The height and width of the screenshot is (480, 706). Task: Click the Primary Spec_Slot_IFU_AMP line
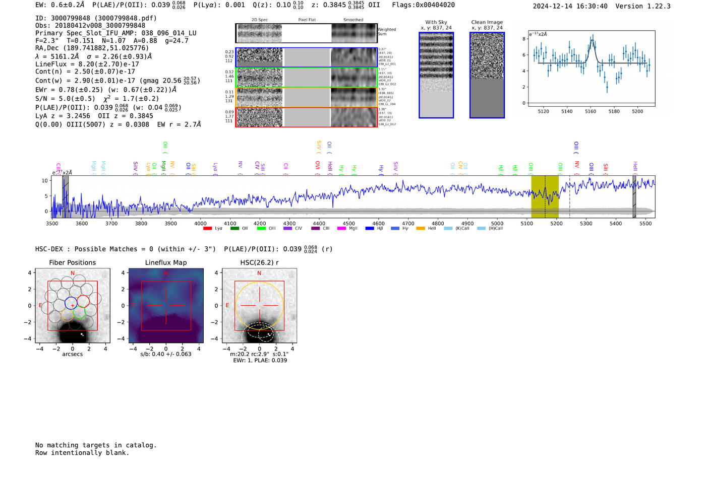coord(116,33)
